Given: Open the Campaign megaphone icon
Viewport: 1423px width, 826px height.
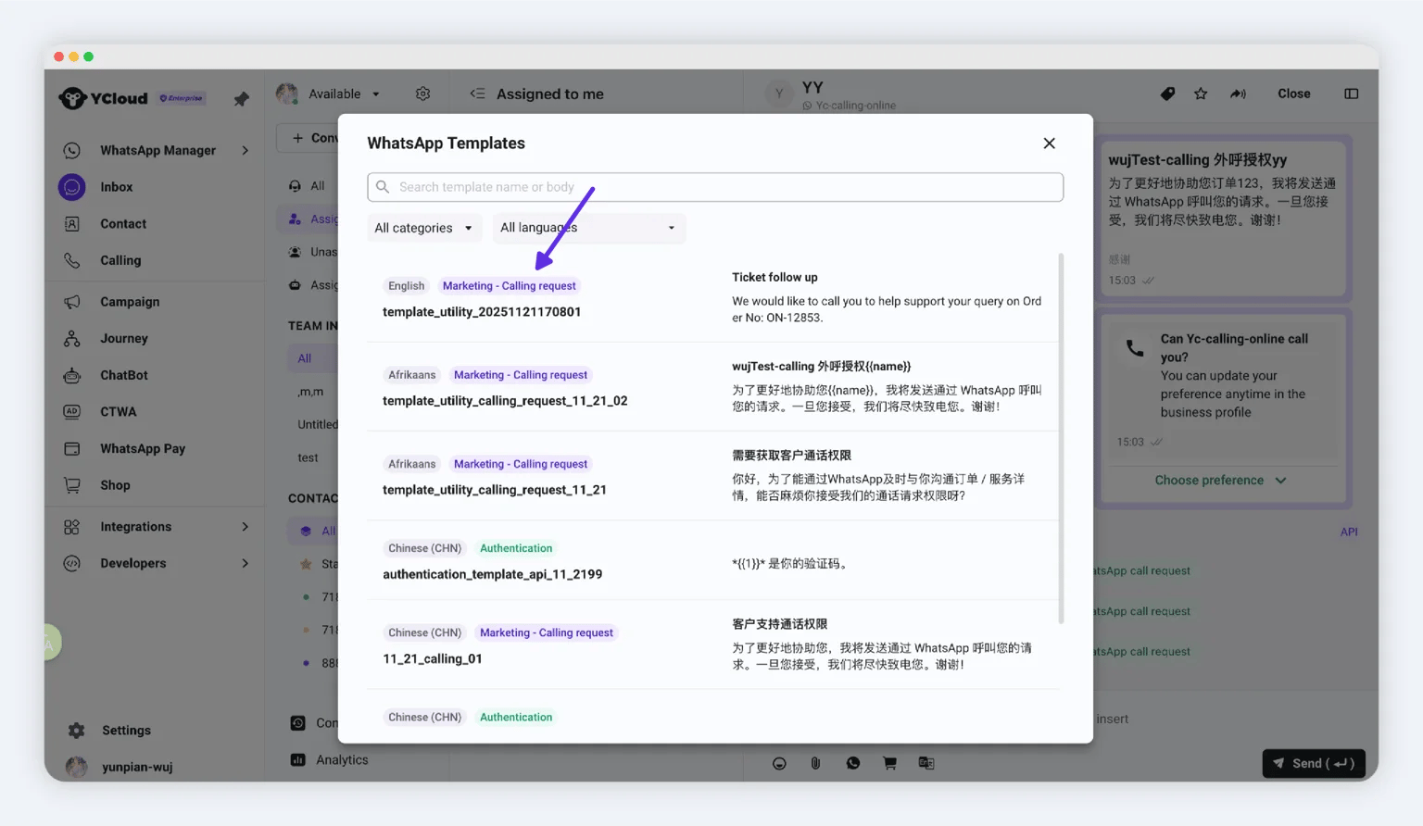Looking at the screenshot, I should click(72, 302).
